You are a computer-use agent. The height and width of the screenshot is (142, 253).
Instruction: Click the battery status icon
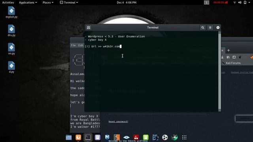pyautogui.click(x=245, y=2)
